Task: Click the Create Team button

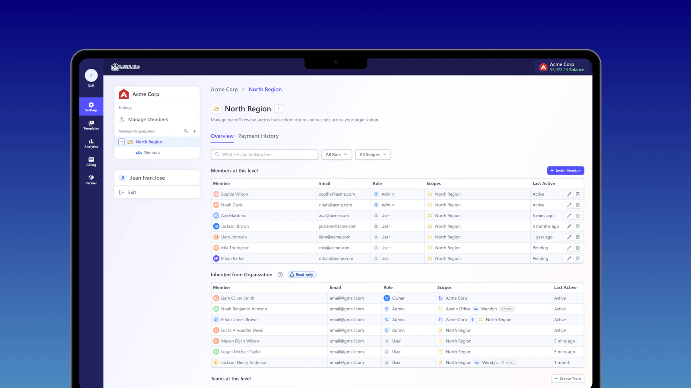Action: [x=568, y=379]
